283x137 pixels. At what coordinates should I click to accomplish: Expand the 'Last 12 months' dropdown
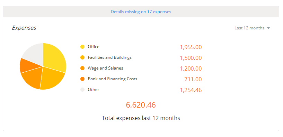pos(252,28)
